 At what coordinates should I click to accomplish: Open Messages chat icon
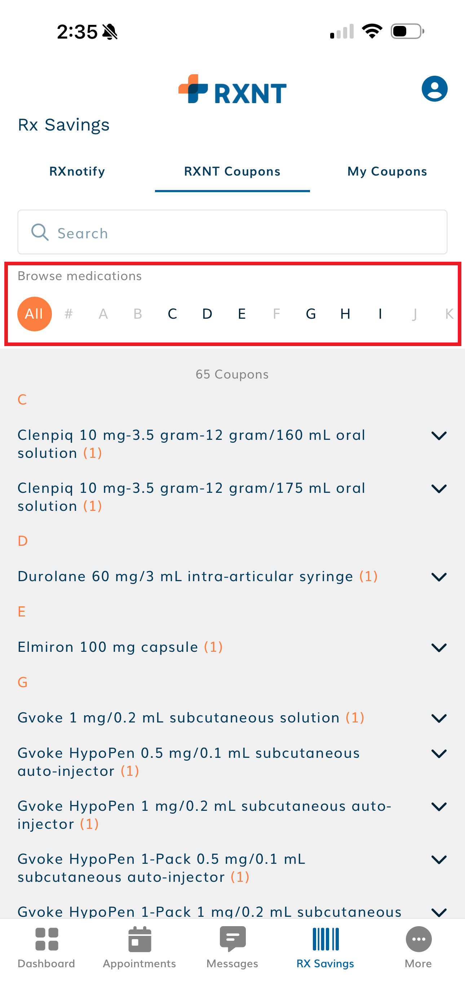point(232,939)
